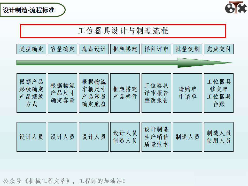Click the box 制造人员使用人员

[x=219, y=137]
